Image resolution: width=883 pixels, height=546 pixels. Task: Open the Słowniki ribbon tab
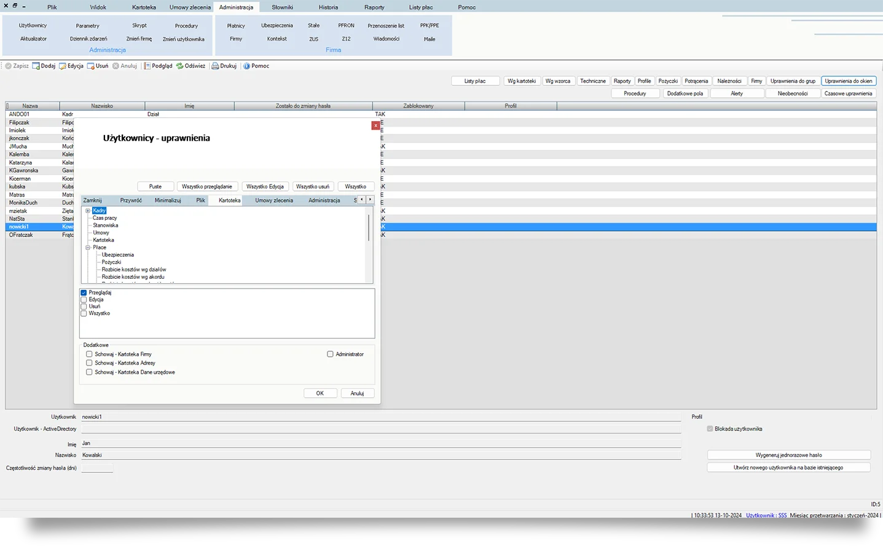(282, 7)
